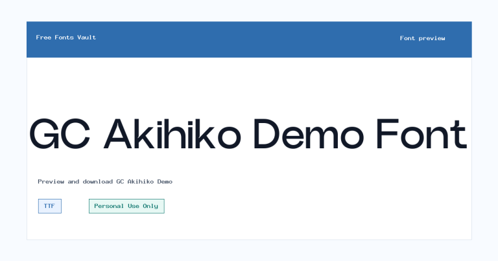Click the GC Akihiko Demo Font heading

tap(248, 134)
